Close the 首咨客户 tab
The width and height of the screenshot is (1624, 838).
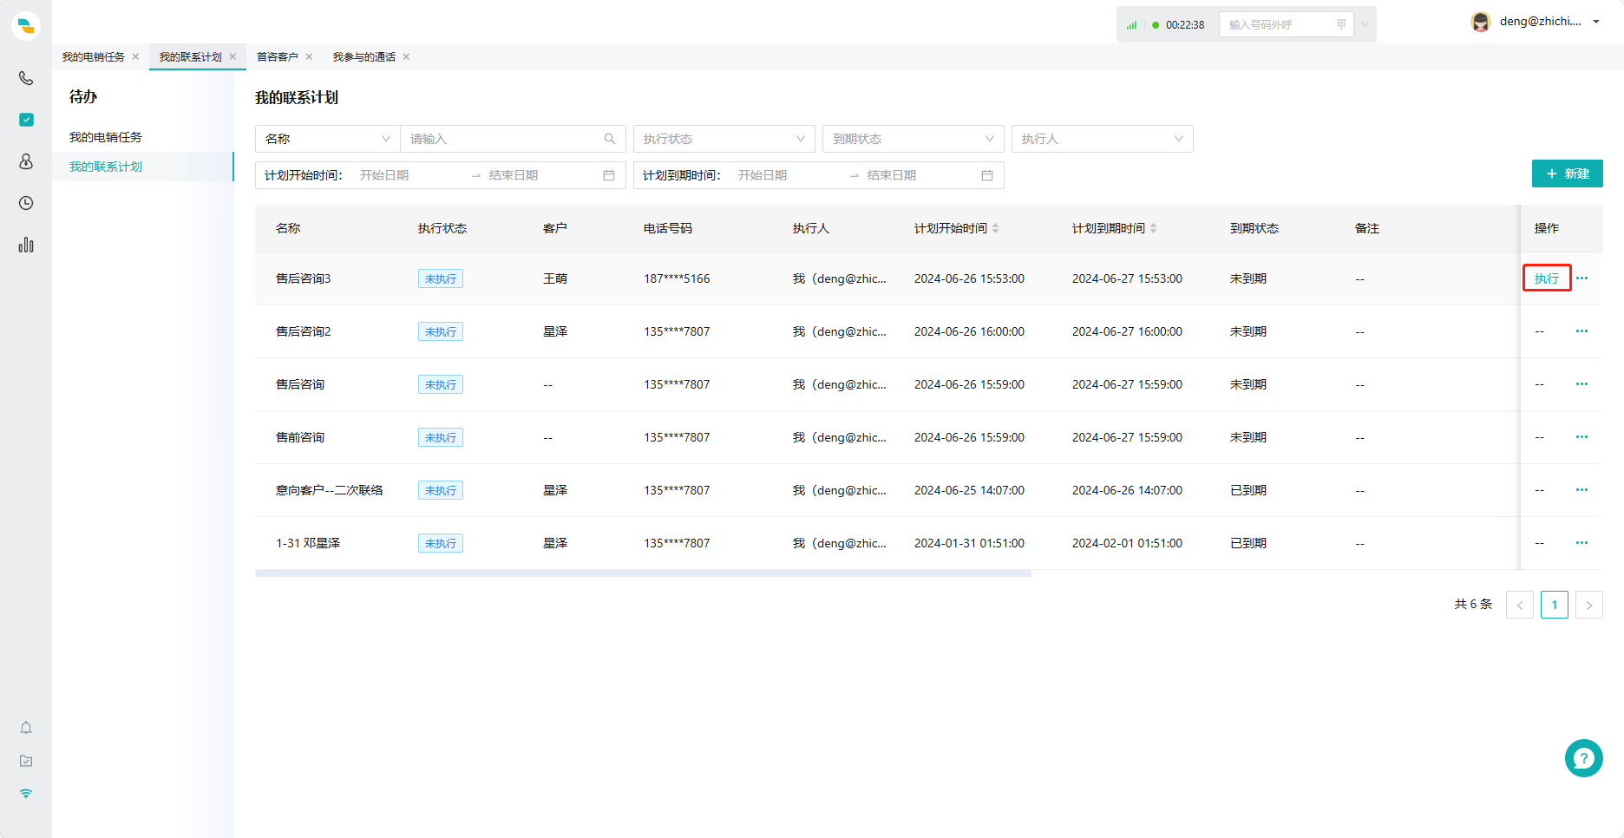[309, 57]
